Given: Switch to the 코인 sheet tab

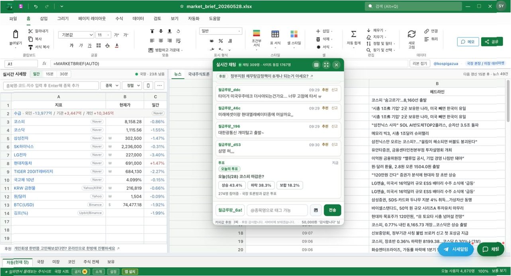Looking at the screenshot, I should point(72,262).
